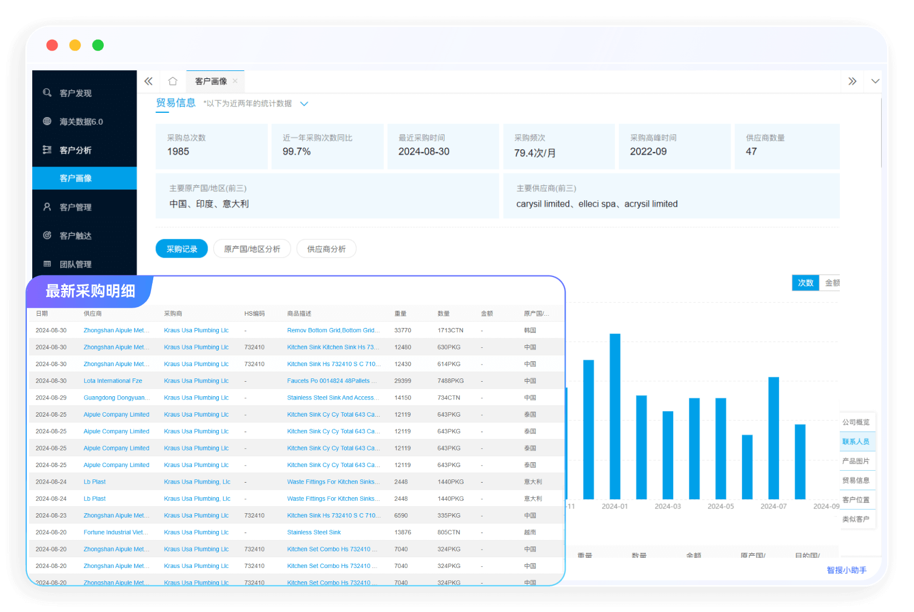Select the 采购记录 pill tab

(182, 249)
